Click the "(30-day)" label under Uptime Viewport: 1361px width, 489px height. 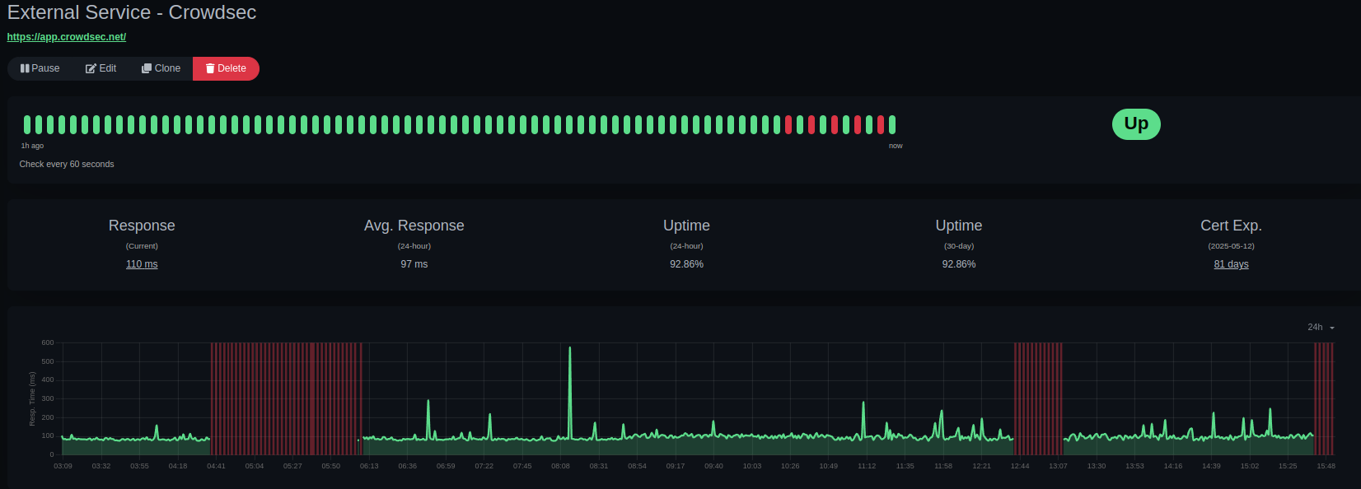[959, 246]
